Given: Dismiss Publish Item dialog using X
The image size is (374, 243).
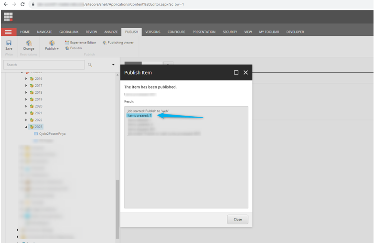Looking at the screenshot, I should click(x=246, y=72).
